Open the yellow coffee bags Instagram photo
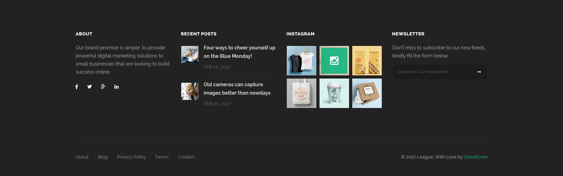Image resolution: width=563 pixels, height=176 pixels. (367, 61)
